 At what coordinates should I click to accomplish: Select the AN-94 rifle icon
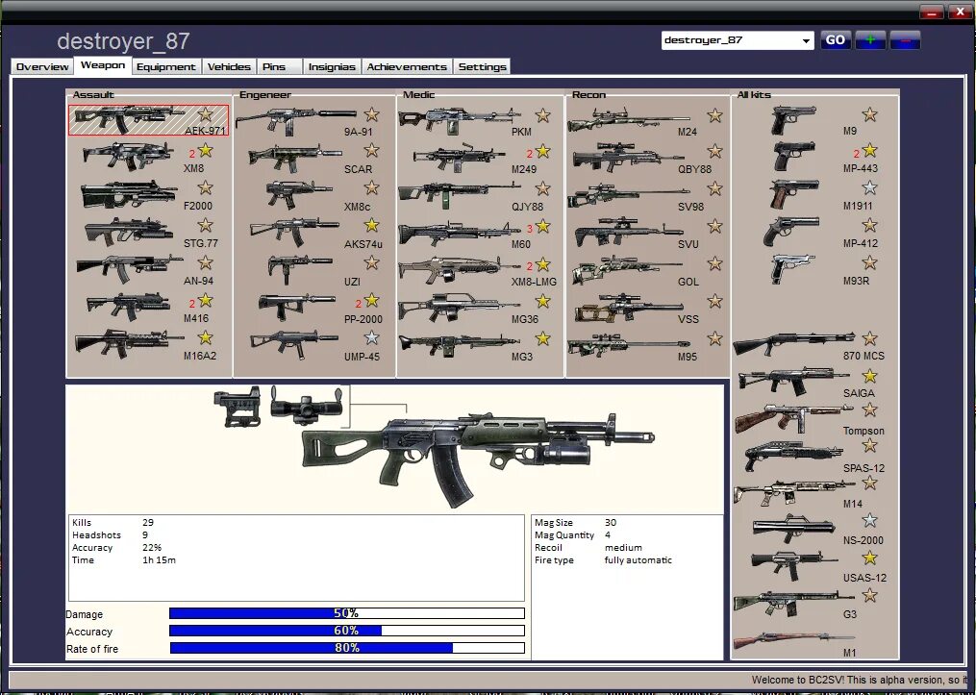pos(130,268)
